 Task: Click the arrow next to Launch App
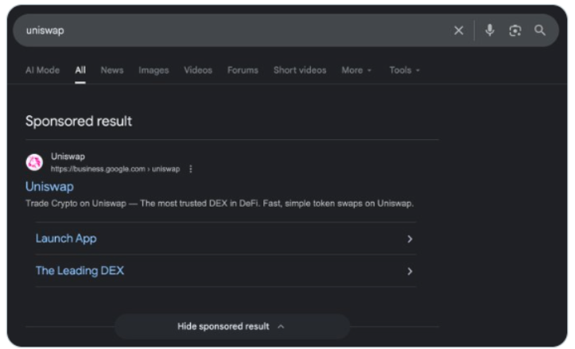click(x=410, y=239)
